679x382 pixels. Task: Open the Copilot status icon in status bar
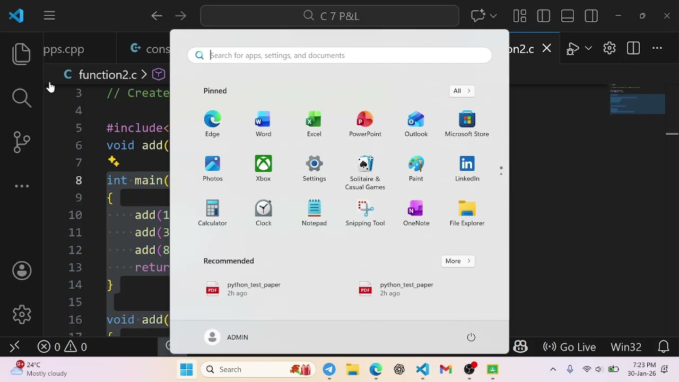pos(520,346)
